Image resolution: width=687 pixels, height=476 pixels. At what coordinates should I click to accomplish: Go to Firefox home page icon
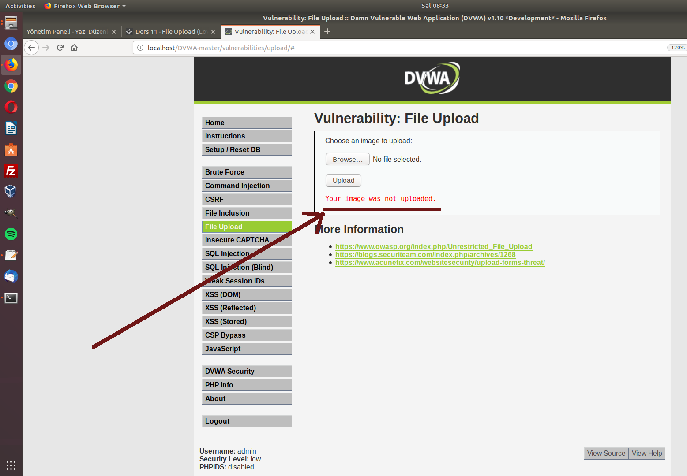tap(74, 48)
